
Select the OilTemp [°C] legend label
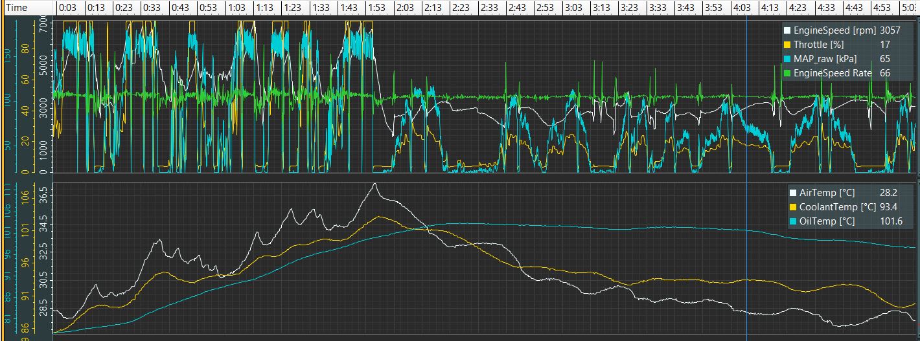[827, 221]
